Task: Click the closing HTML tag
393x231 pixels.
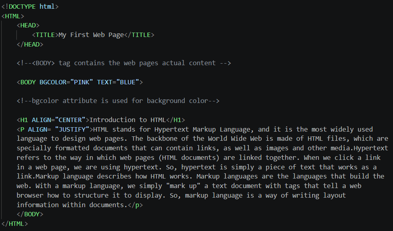Action: tap(15, 224)
